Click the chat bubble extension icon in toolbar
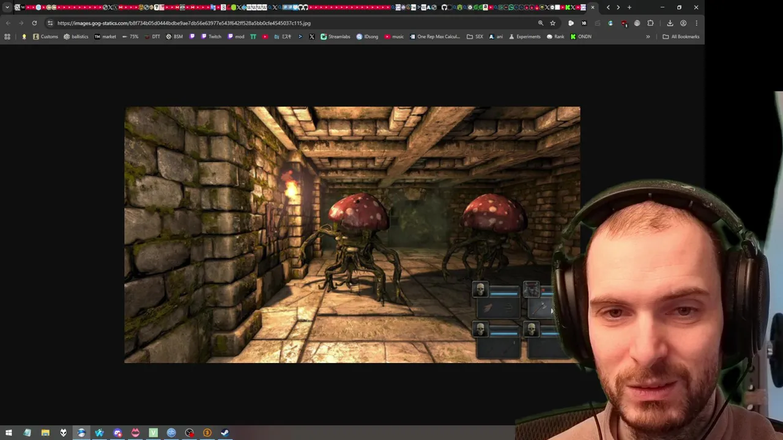The width and height of the screenshot is (783, 440). pos(571,23)
